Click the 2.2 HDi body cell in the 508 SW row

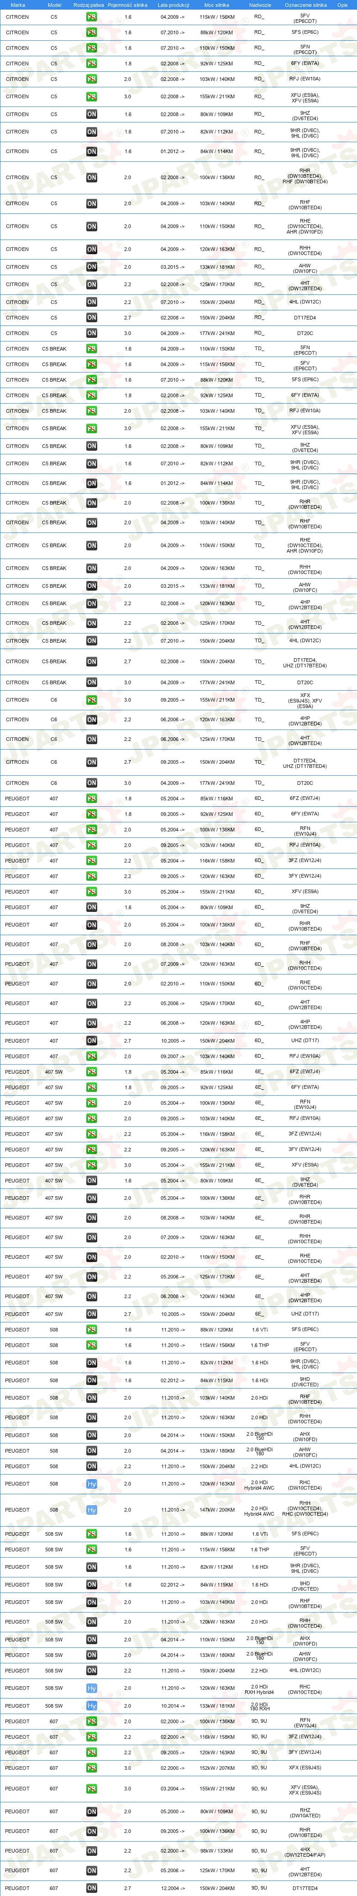click(x=259, y=1671)
